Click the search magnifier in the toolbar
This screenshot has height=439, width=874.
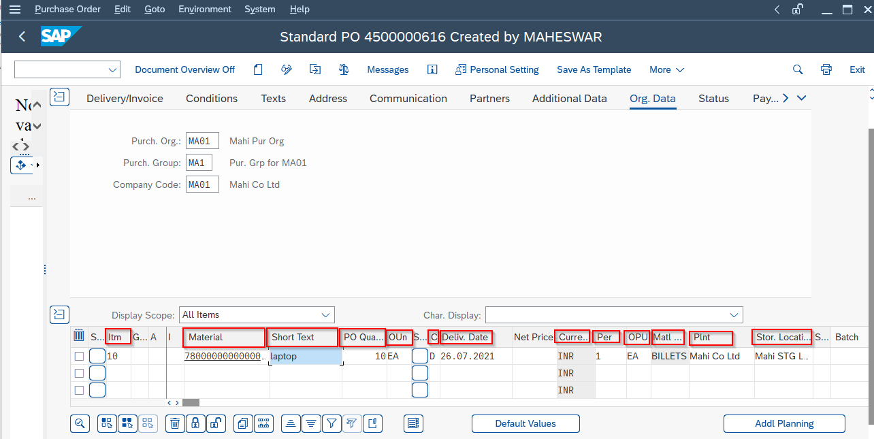[798, 69]
